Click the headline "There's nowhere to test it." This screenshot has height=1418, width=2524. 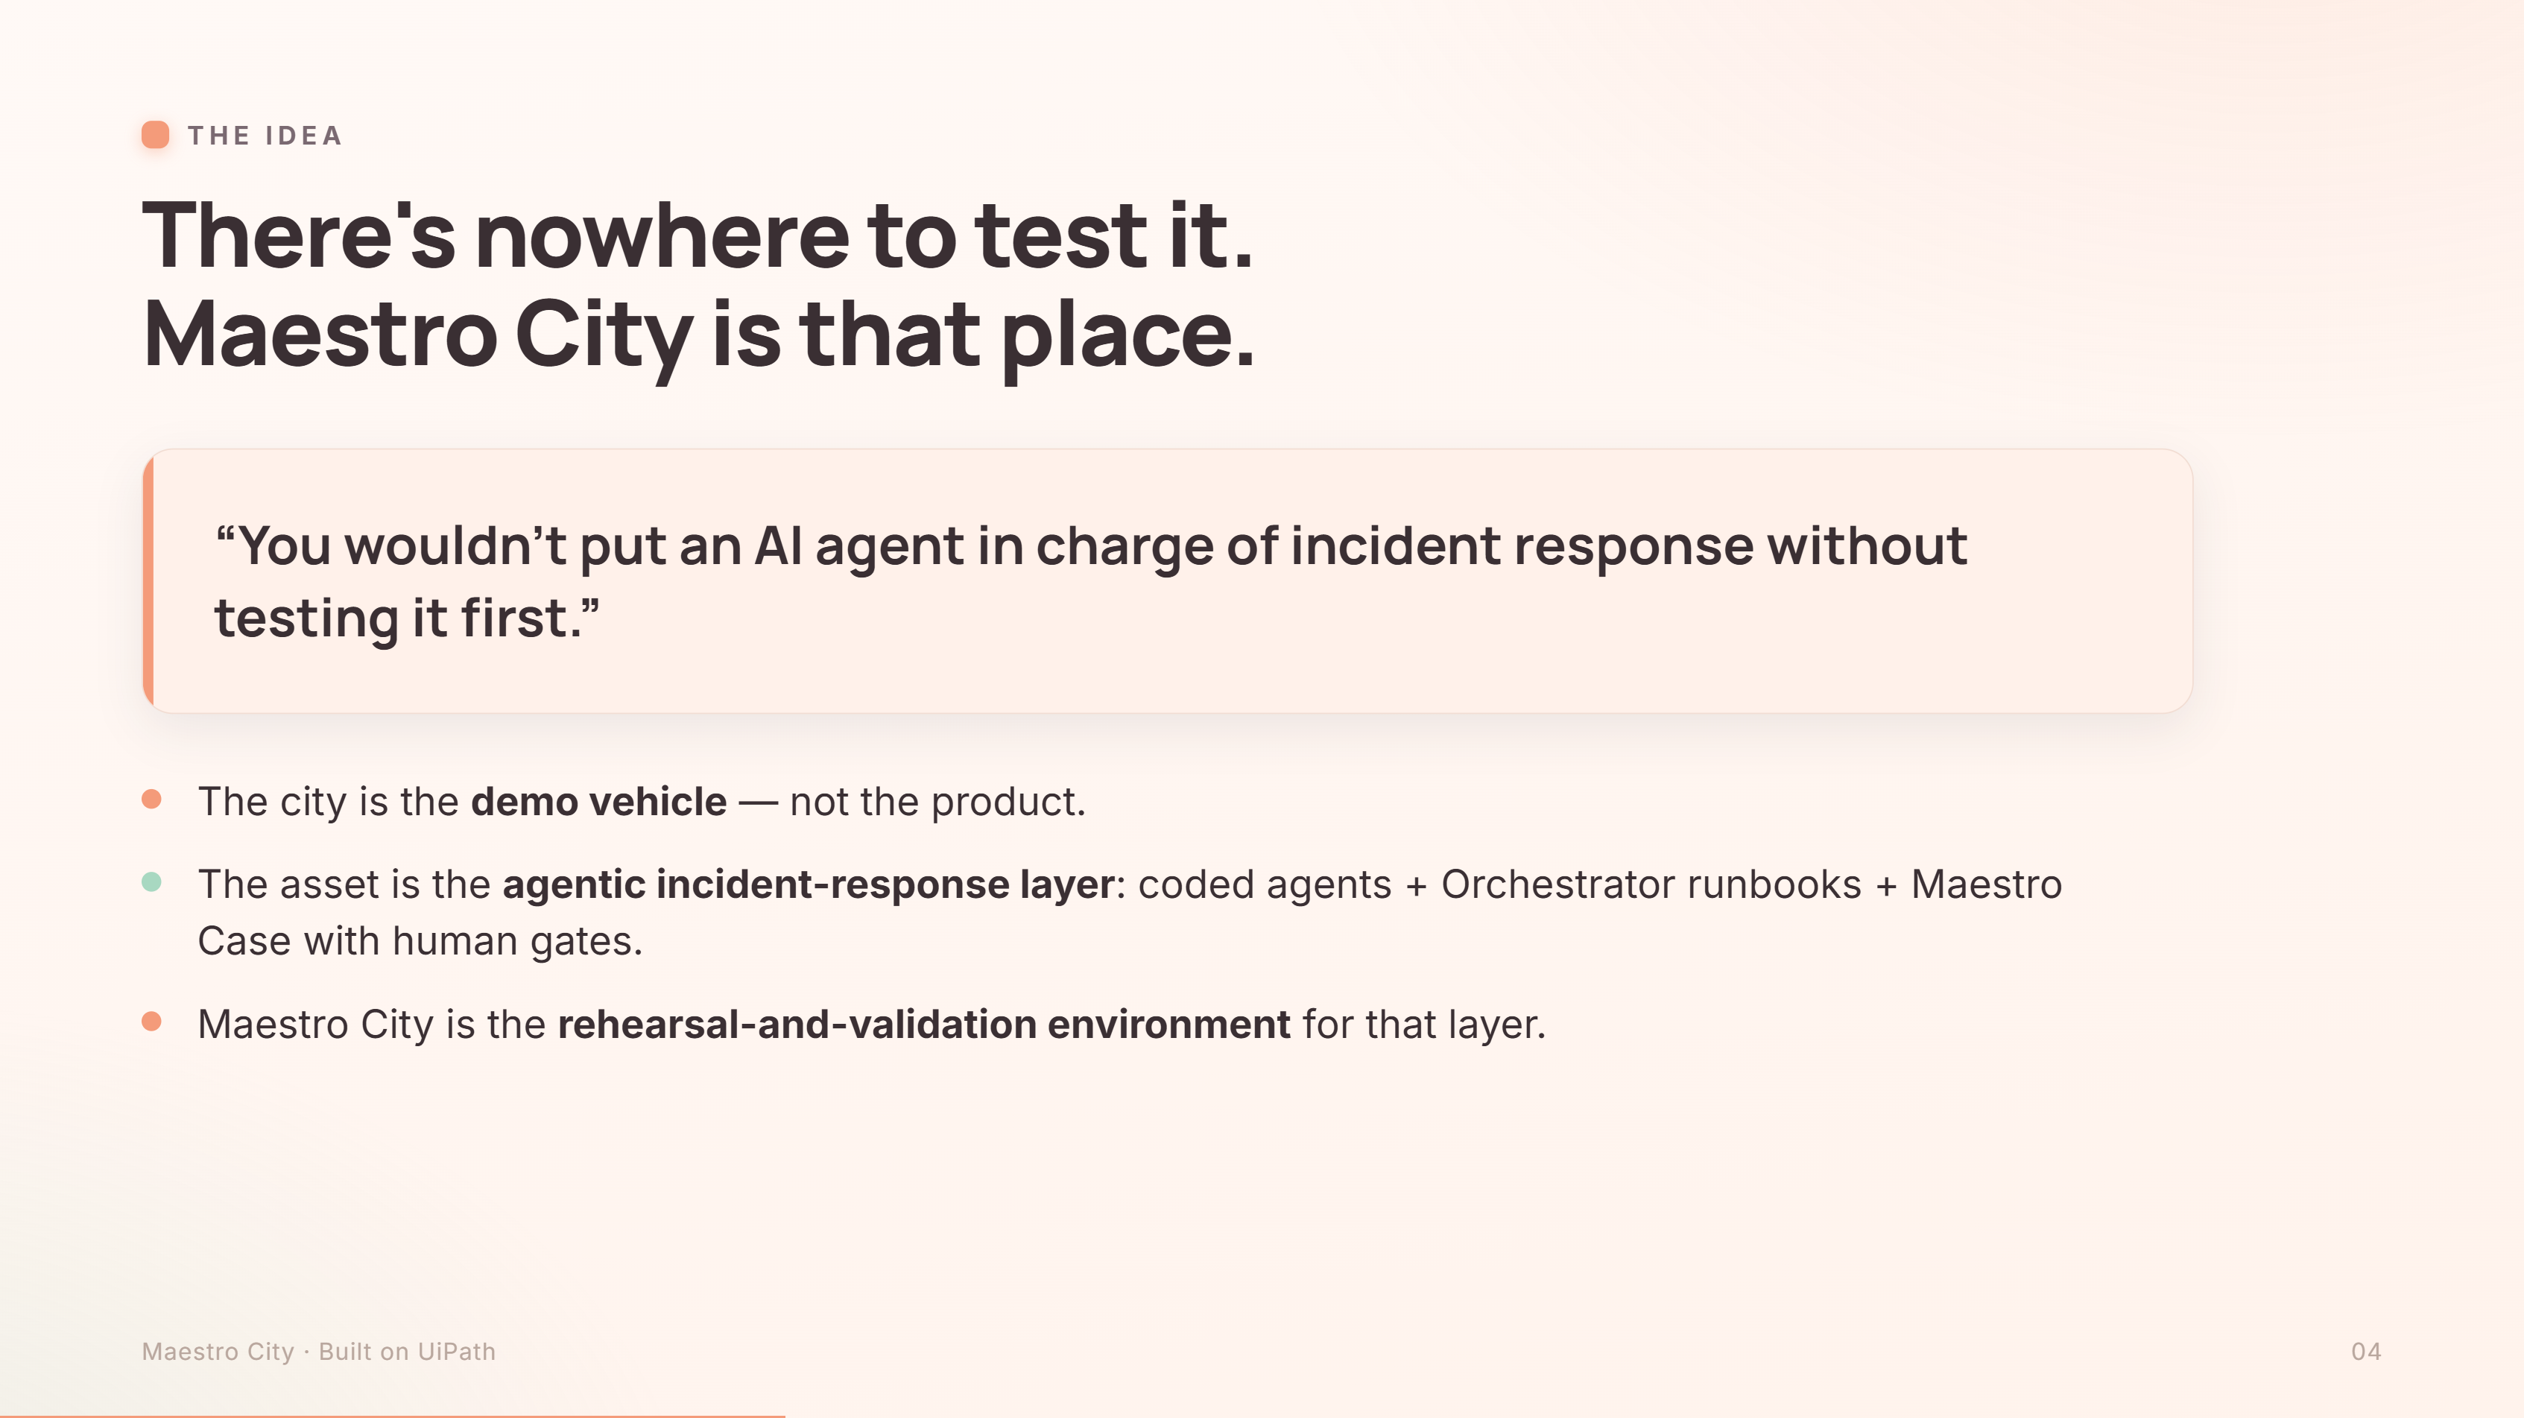pyautogui.click(x=698, y=234)
